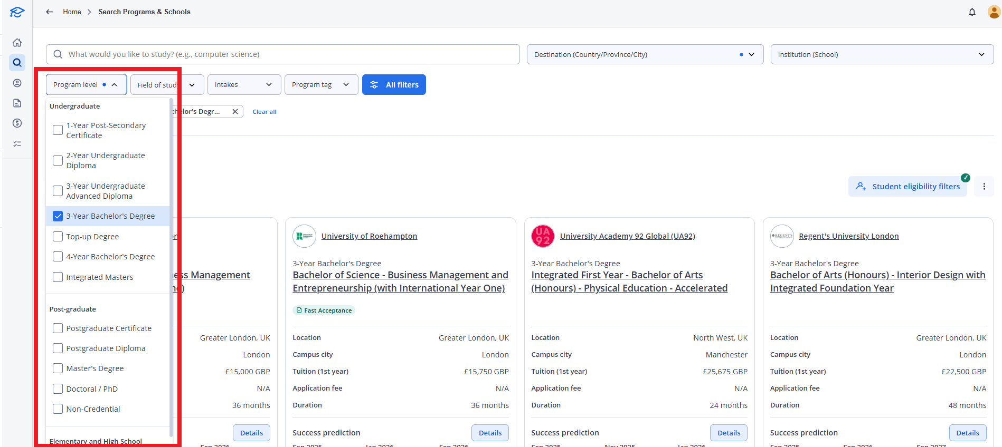Open Interior Design with Foundation Year program
1002x447 pixels.
pyautogui.click(x=878, y=281)
